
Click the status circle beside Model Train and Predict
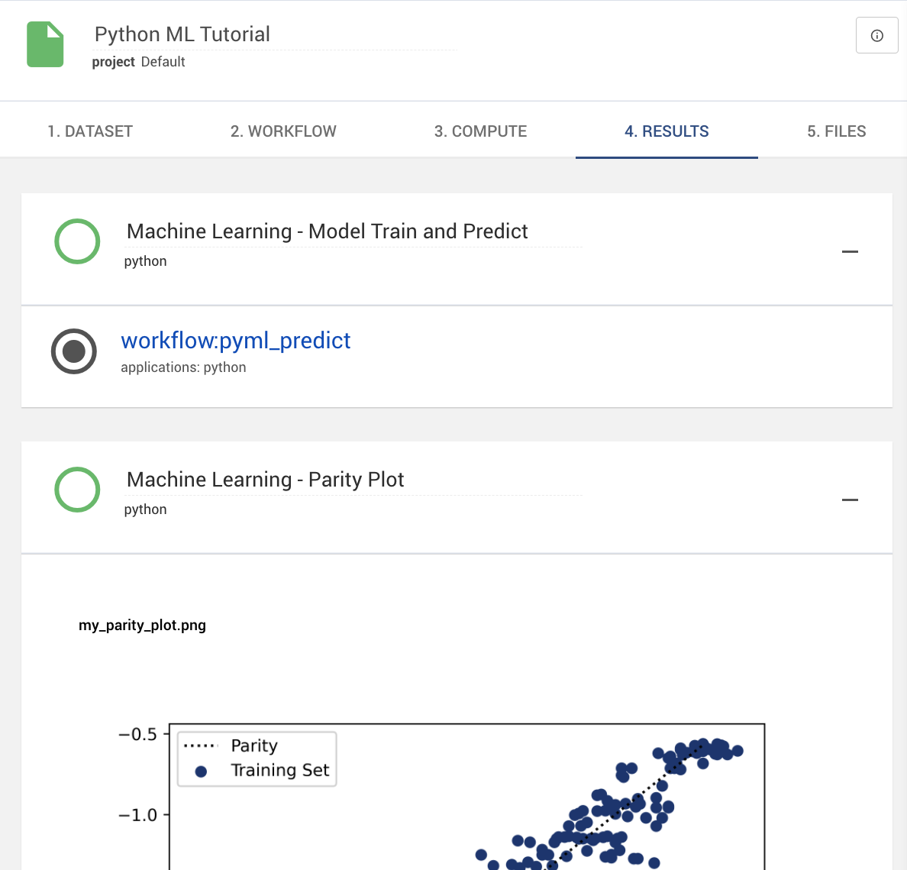77,241
